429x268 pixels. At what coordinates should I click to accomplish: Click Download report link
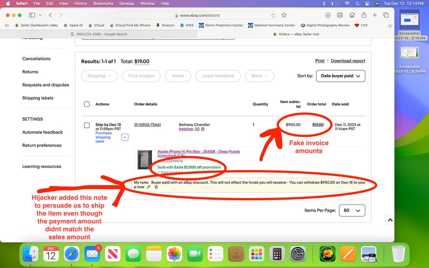(348, 61)
